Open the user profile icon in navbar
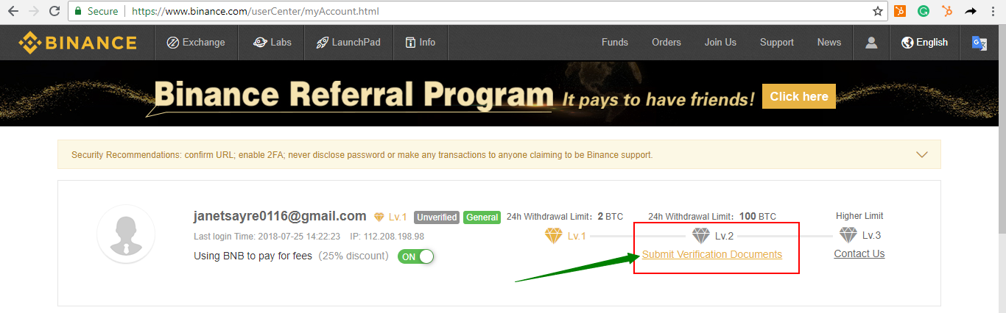This screenshot has width=1006, height=313. pyautogui.click(x=871, y=43)
